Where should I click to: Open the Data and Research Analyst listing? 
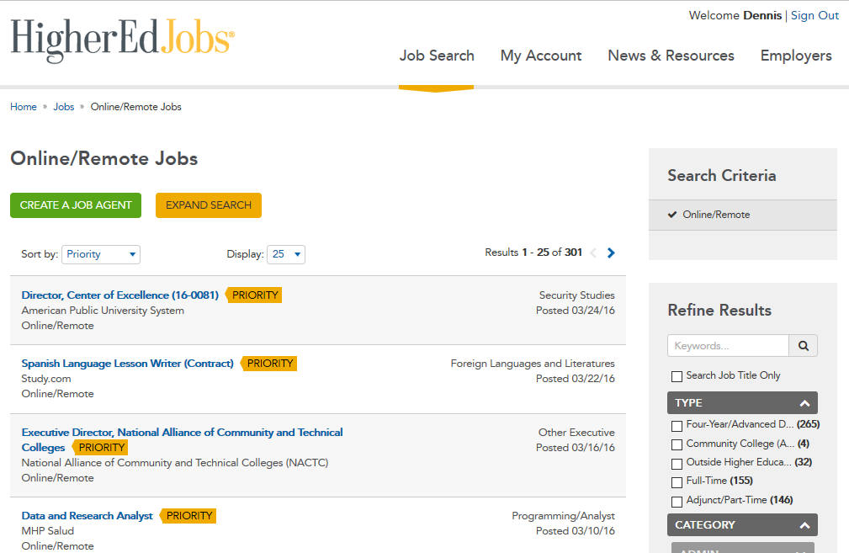[88, 516]
